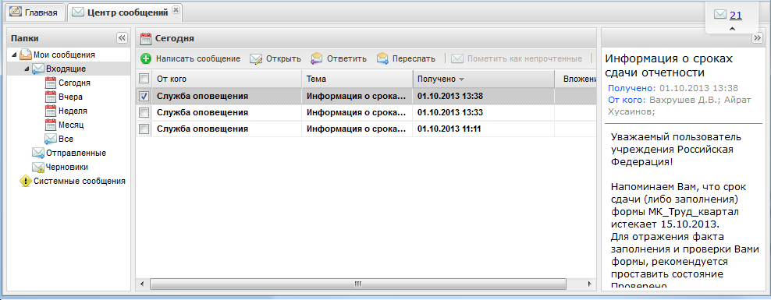Click the Open message envelope icon

pos(256,59)
